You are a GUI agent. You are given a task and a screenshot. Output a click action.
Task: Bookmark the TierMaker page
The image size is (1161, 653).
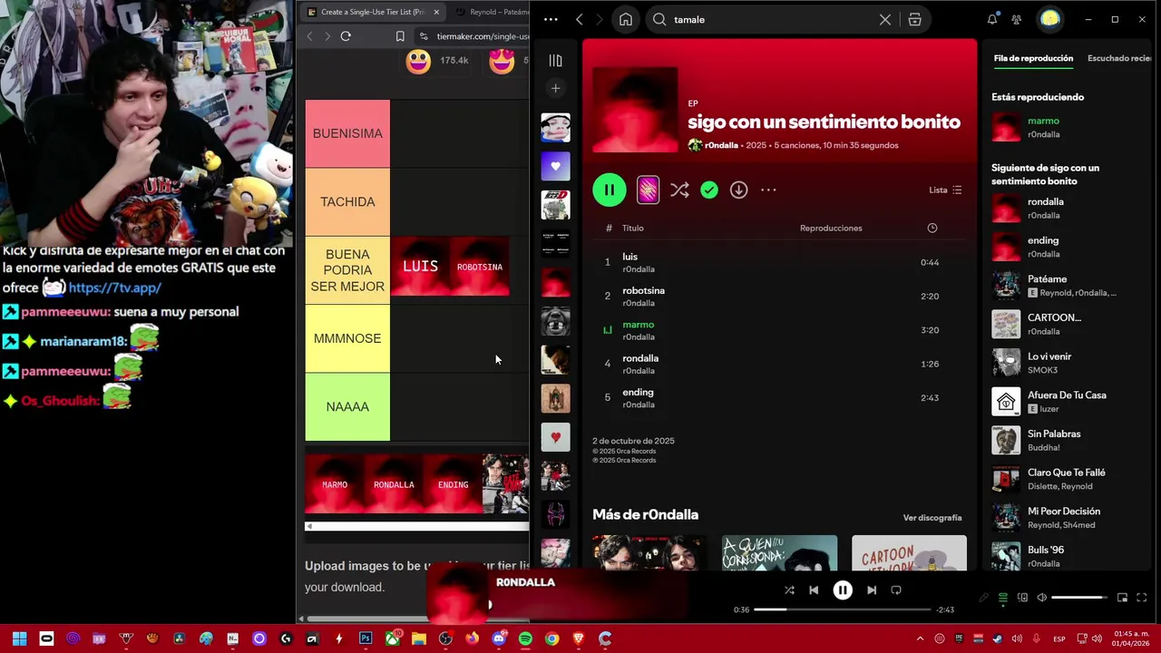click(400, 36)
